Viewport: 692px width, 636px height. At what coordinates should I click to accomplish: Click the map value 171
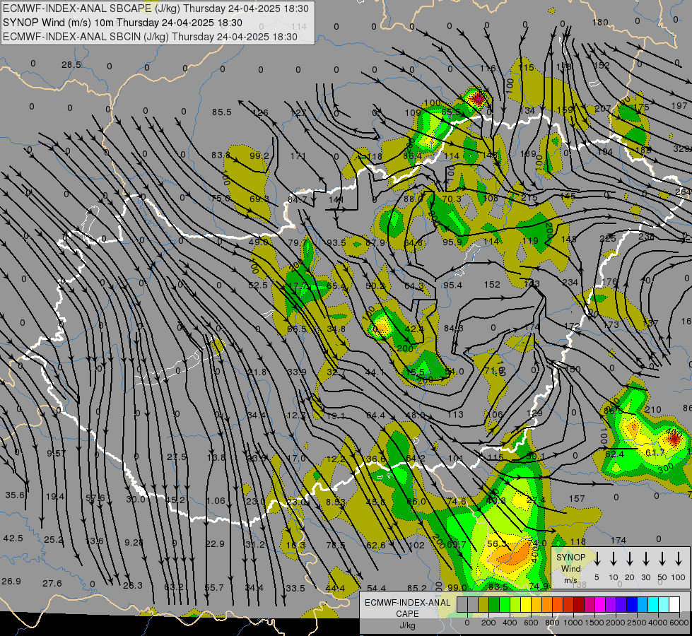click(x=298, y=155)
